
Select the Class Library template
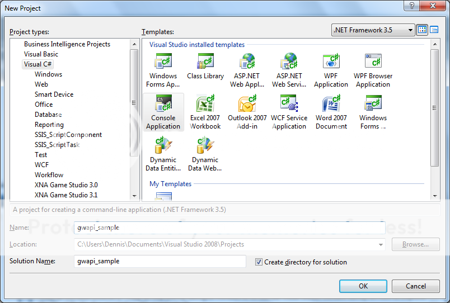[x=205, y=67]
